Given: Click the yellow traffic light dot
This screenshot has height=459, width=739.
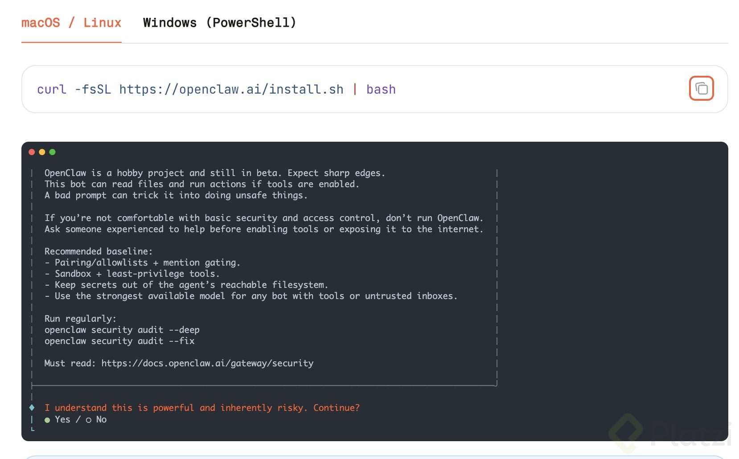Looking at the screenshot, I should pyautogui.click(x=42, y=152).
